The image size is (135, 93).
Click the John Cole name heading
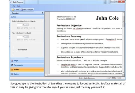point(107,18)
